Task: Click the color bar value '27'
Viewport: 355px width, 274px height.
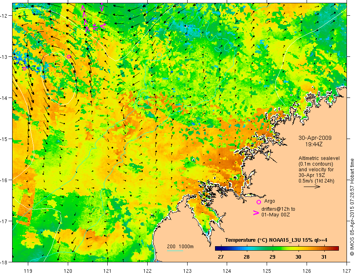Action: pyautogui.click(x=221, y=257)
